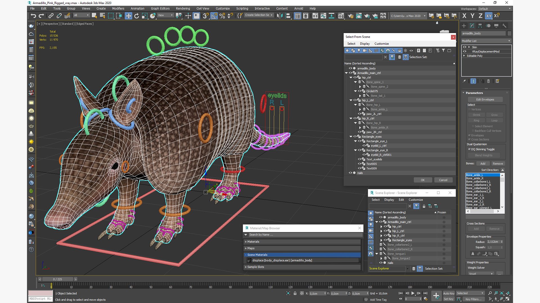Toggle the Envelopes checkbox
The height and width of the screenshot is (303, 540).
[x=469, y=135]
